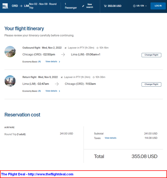Image resolution: width=167 pixels, height=178 pixels.
Task: Click Economy Basic (A) on outbound flight
Action: coord(32,62)
